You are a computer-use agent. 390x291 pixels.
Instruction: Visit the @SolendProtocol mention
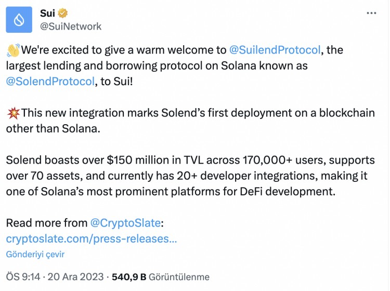tap(50, 82)
